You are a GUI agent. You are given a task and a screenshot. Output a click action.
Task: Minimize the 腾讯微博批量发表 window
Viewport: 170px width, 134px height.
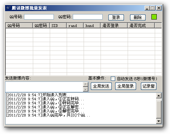point(147,8)
